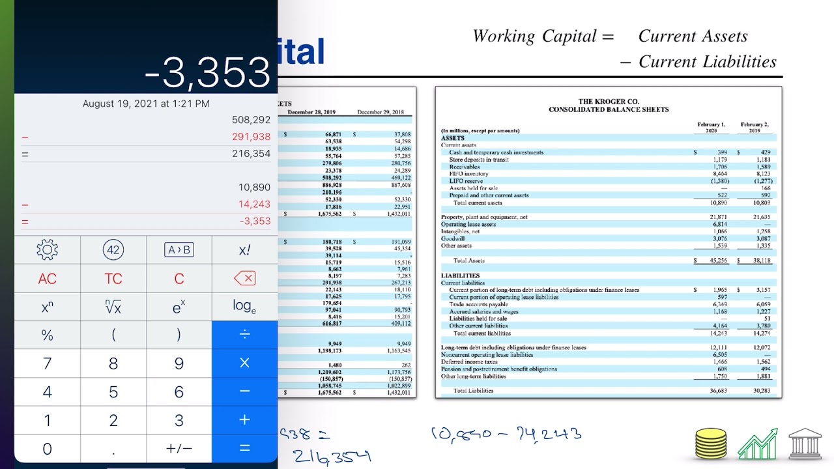The image size is (834, 469).
Task: Tap the plus operator key
Action: [244, 420]
